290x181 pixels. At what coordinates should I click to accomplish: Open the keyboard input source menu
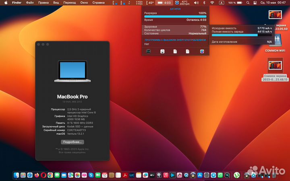[222, 2]
